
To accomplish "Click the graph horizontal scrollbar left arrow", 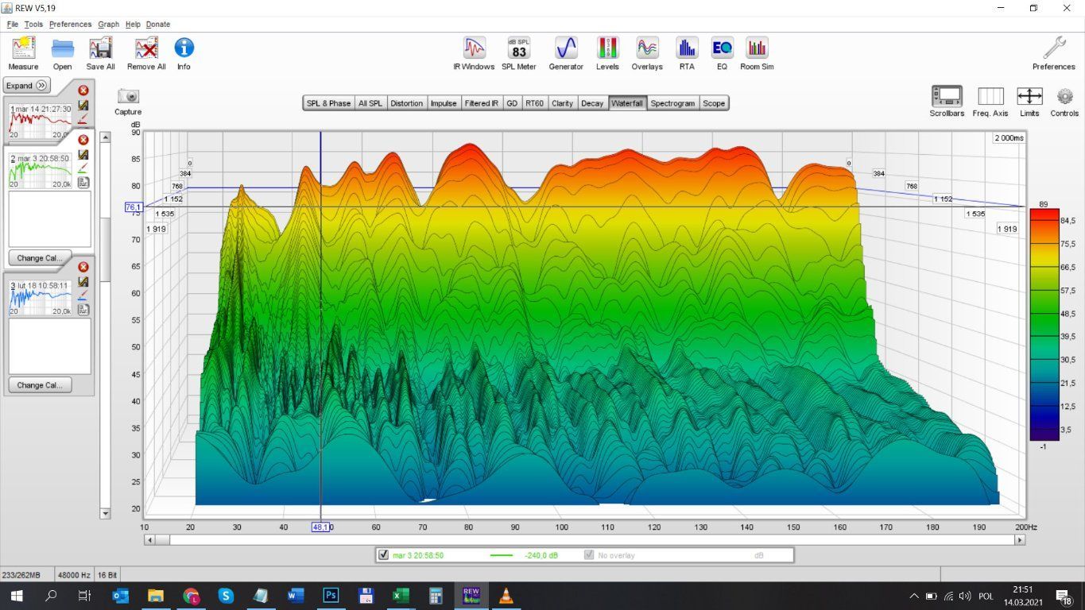I will pyautogui.click(x=149, y=540).
